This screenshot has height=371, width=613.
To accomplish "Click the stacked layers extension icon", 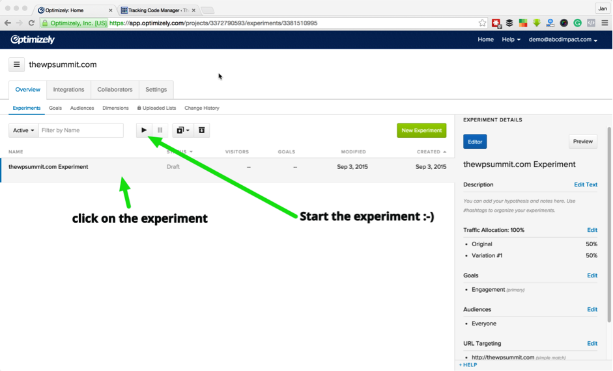I will [x=509, y=23].
